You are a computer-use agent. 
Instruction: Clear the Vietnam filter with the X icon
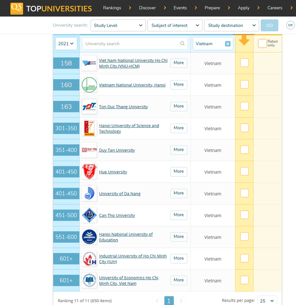228,44
